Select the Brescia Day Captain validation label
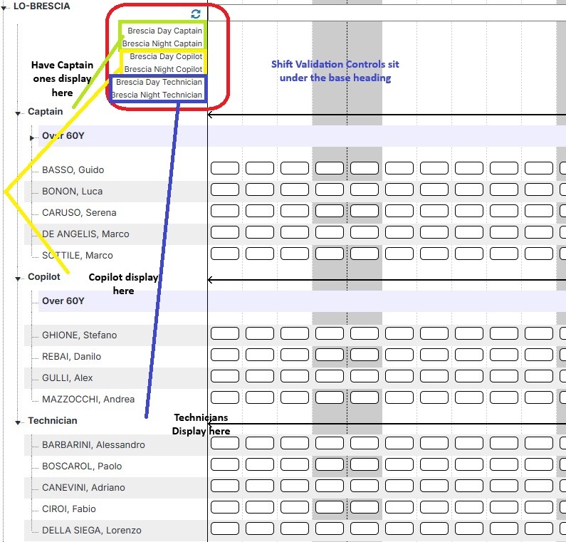 [164, 31]
